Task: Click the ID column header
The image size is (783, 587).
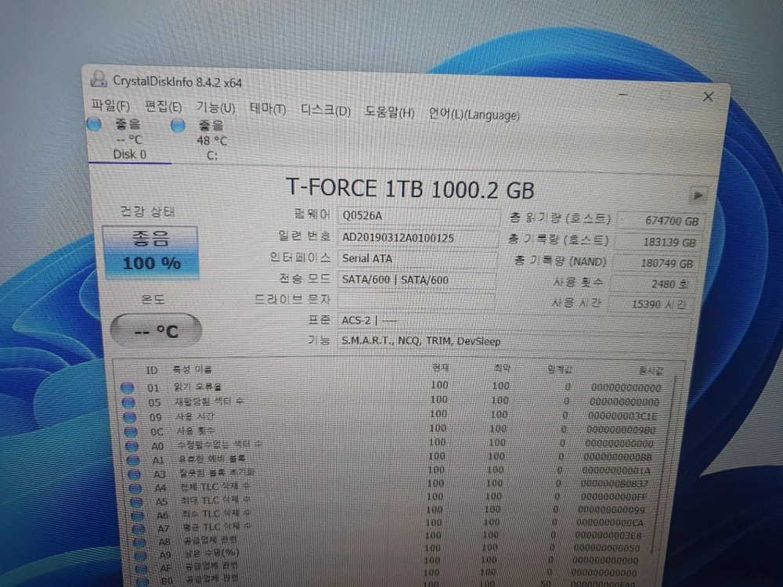Action: point(151,370)
